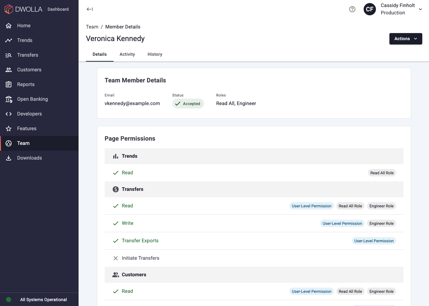This screenshot has width=429, height=306.
Task: Select the Details tab
Action: [100, 54]
